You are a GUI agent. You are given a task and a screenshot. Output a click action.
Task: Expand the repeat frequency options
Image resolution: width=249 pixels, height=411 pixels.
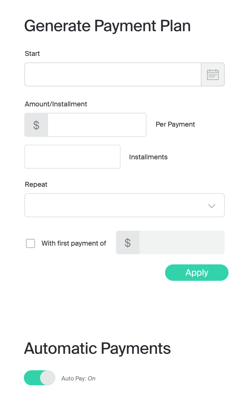tap(124, 205)
